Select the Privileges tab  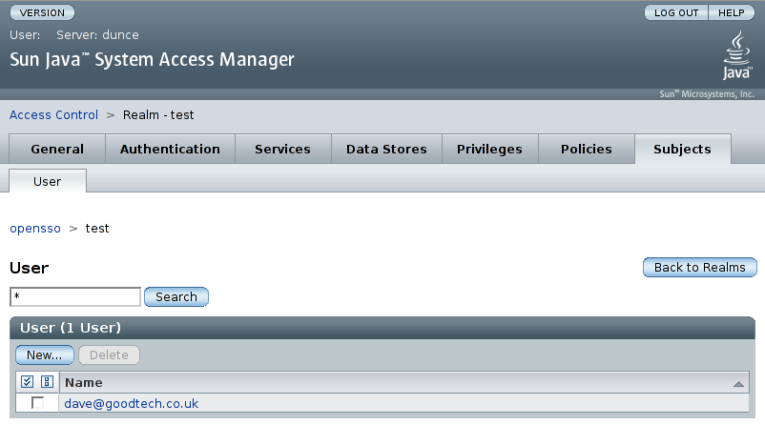click(489, 150)
